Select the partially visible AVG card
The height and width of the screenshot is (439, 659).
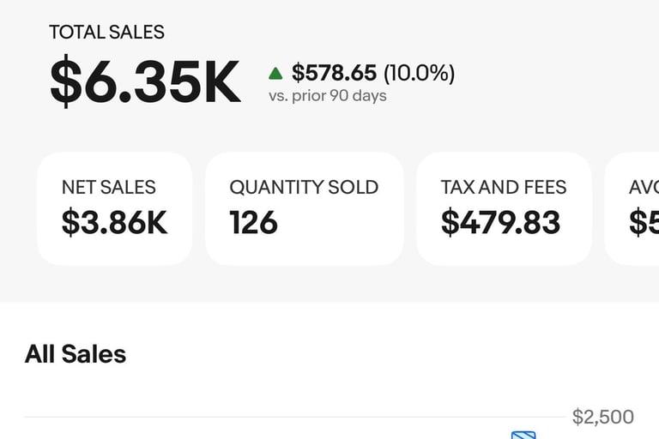pyautogui.click(x=632, y=209)
